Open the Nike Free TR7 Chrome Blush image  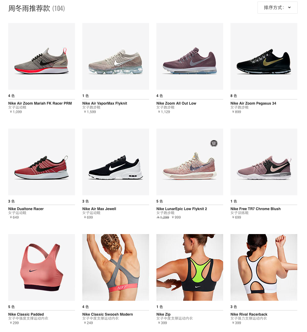pyautogui.click(x=264, y=162)
